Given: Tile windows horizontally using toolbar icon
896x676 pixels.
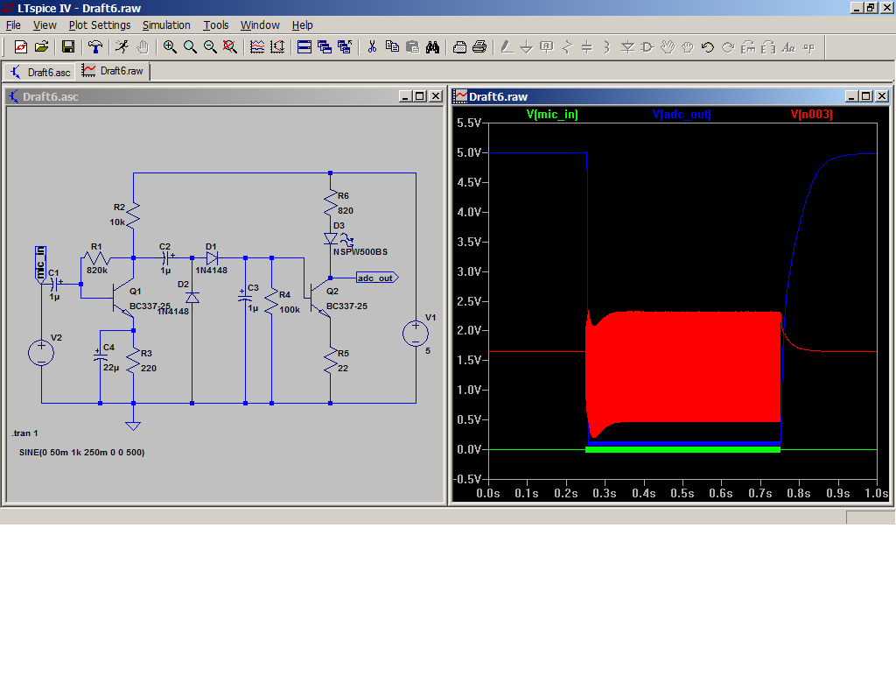Looking at the screenshot, I should click(x=304, y=47).
